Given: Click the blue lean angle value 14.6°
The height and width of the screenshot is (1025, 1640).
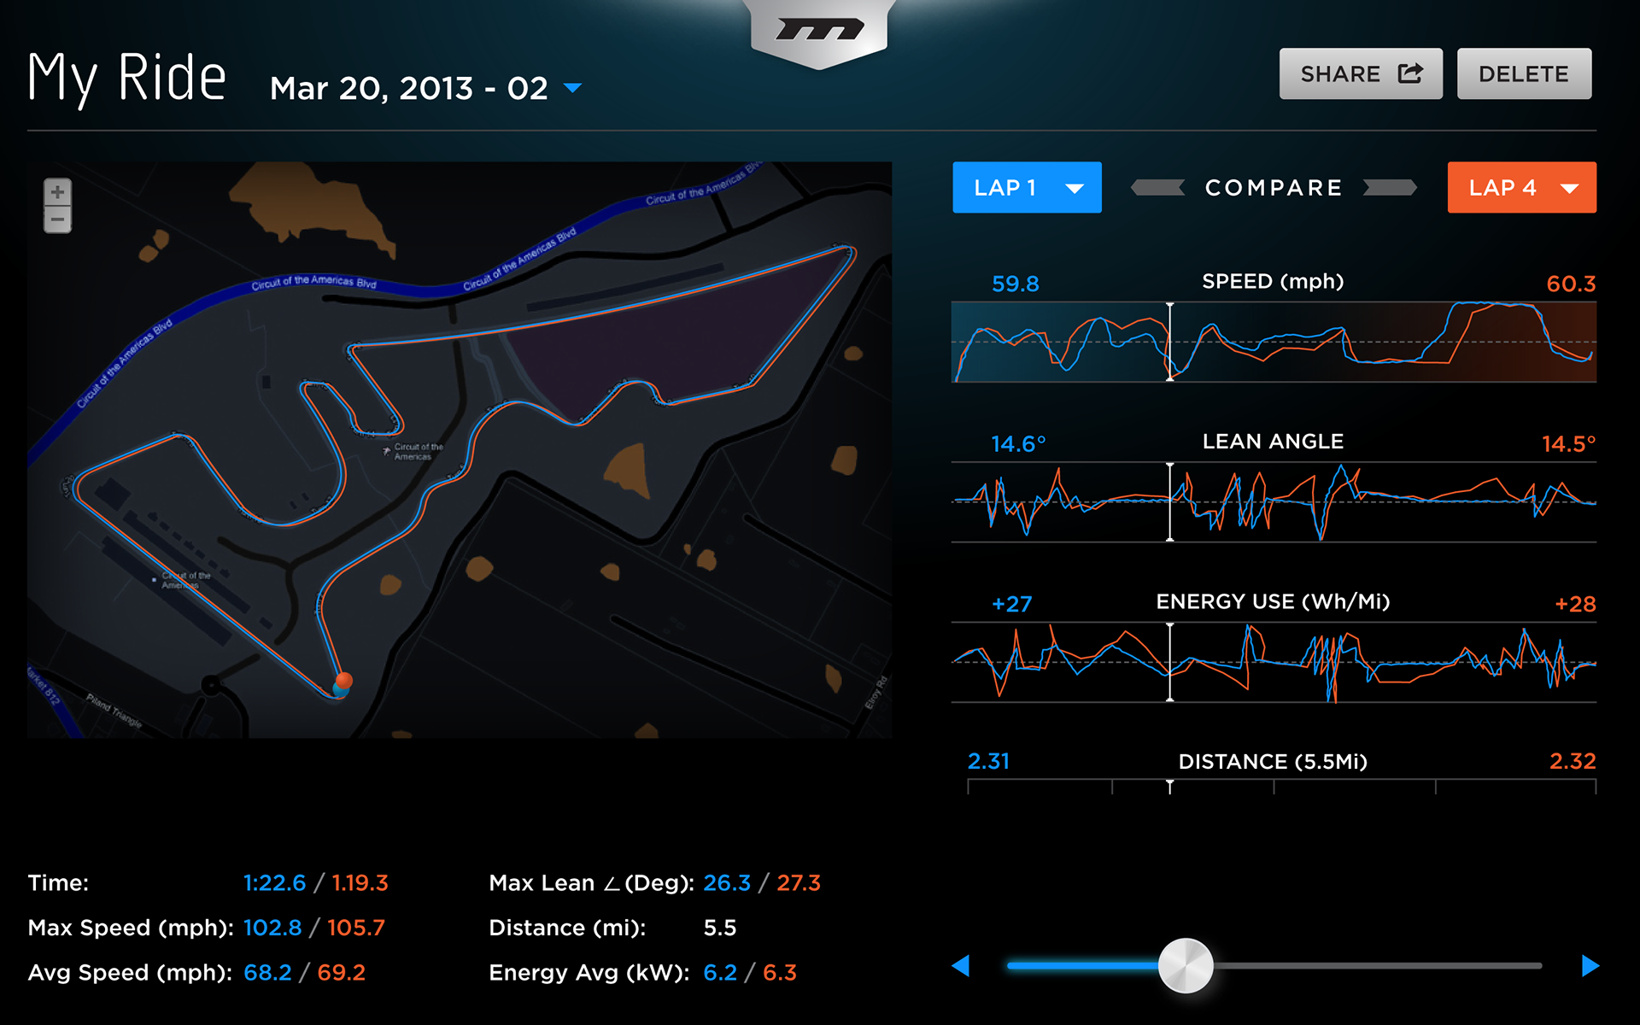Looking at the screenshot, I should pyautogui.click(x=1018, y=444).
